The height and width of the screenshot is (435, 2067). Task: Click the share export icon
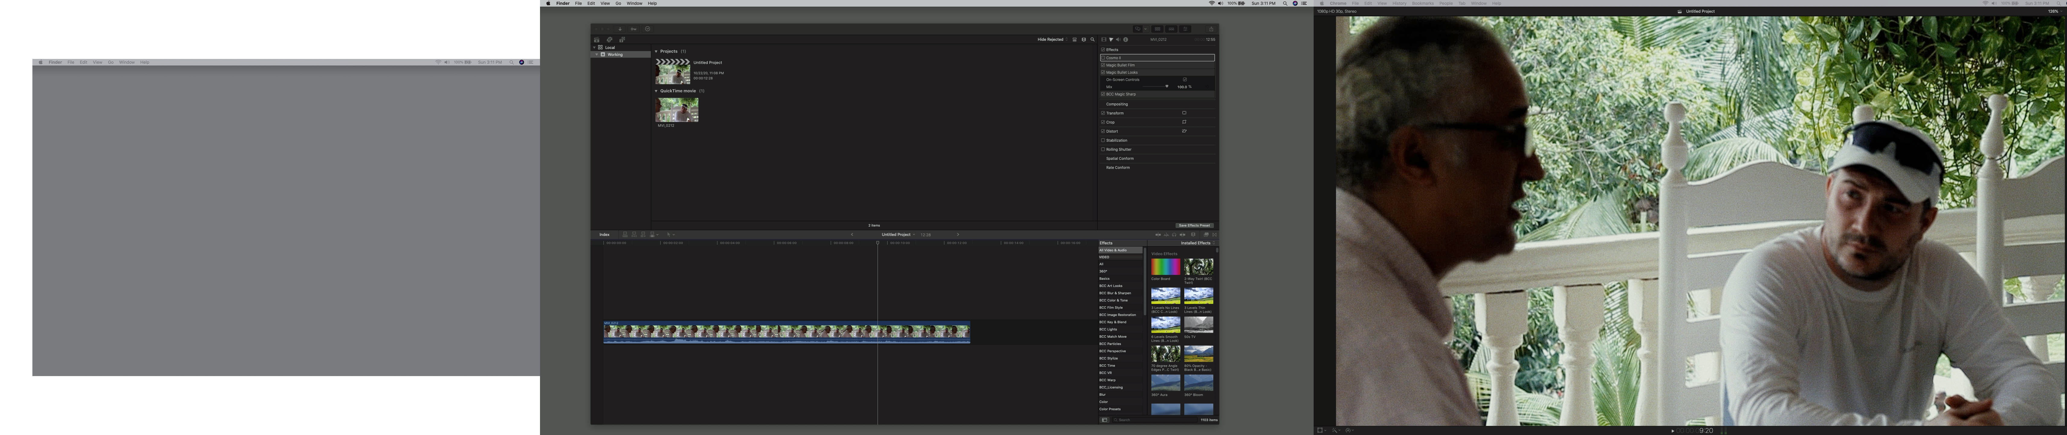click(x=1211, y=29)
